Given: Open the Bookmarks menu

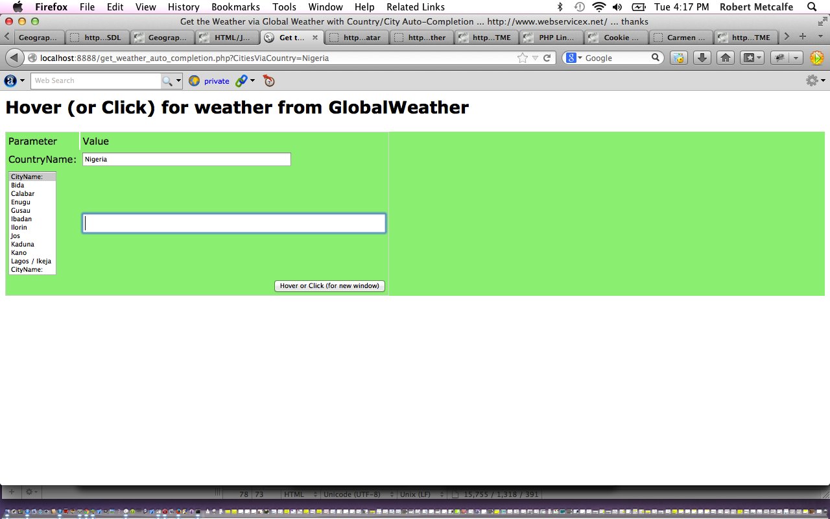Looking at the screenshot, I should point(235,7).
